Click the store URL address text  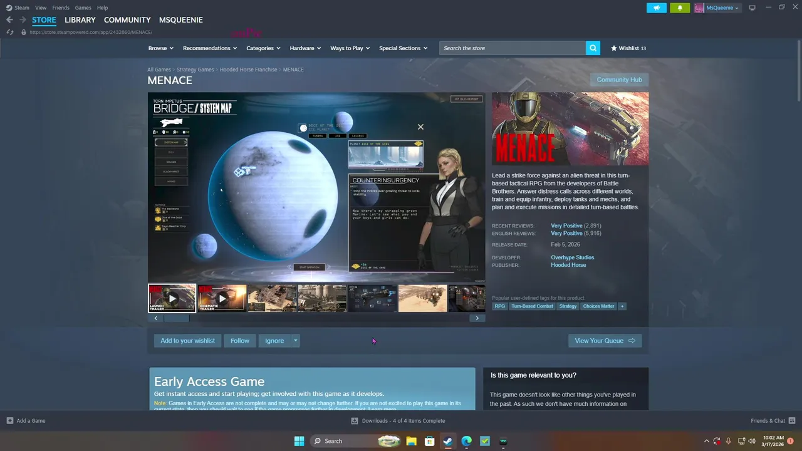tap(91, 32)
